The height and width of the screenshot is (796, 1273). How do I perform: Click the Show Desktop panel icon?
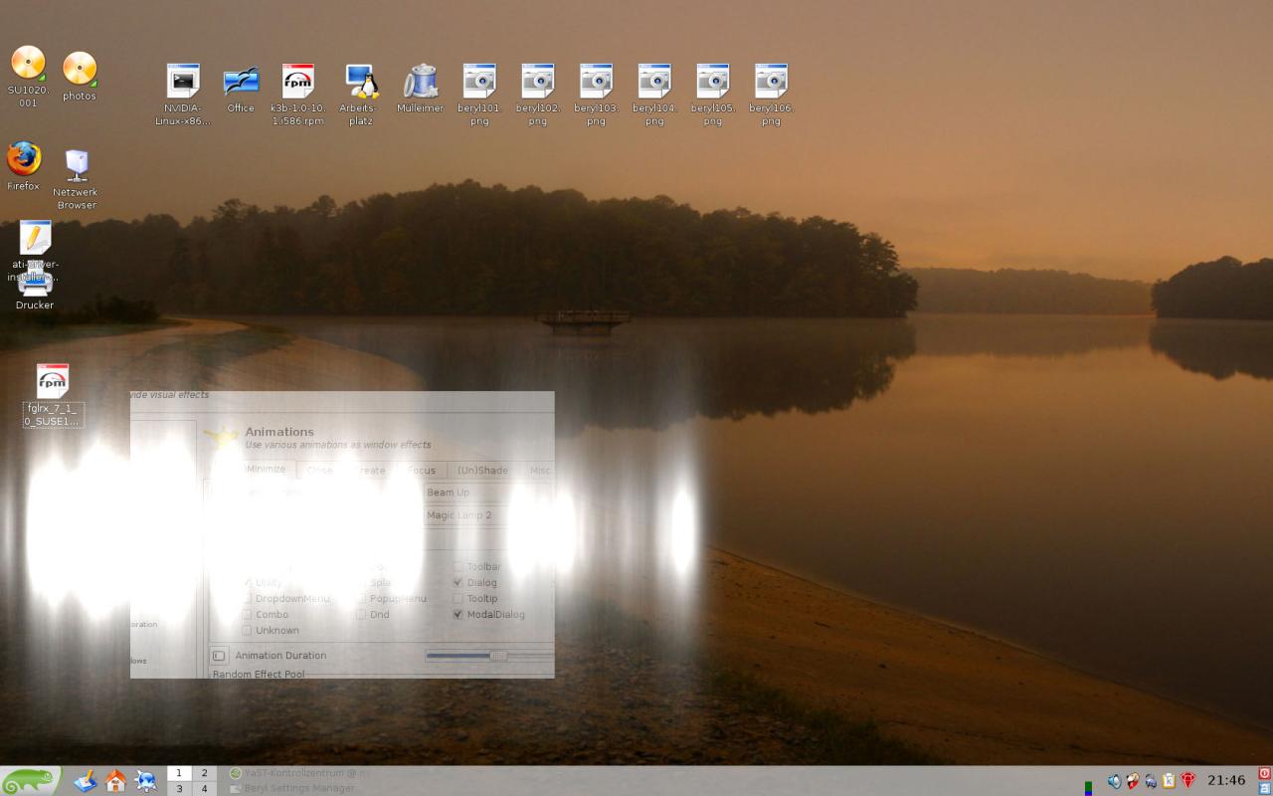(87, 780)
